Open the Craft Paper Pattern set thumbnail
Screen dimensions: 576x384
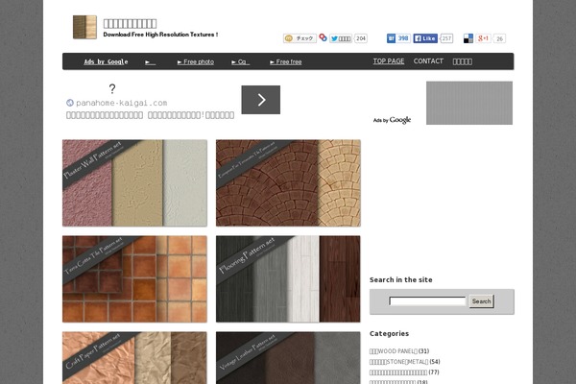click(134, 357)
